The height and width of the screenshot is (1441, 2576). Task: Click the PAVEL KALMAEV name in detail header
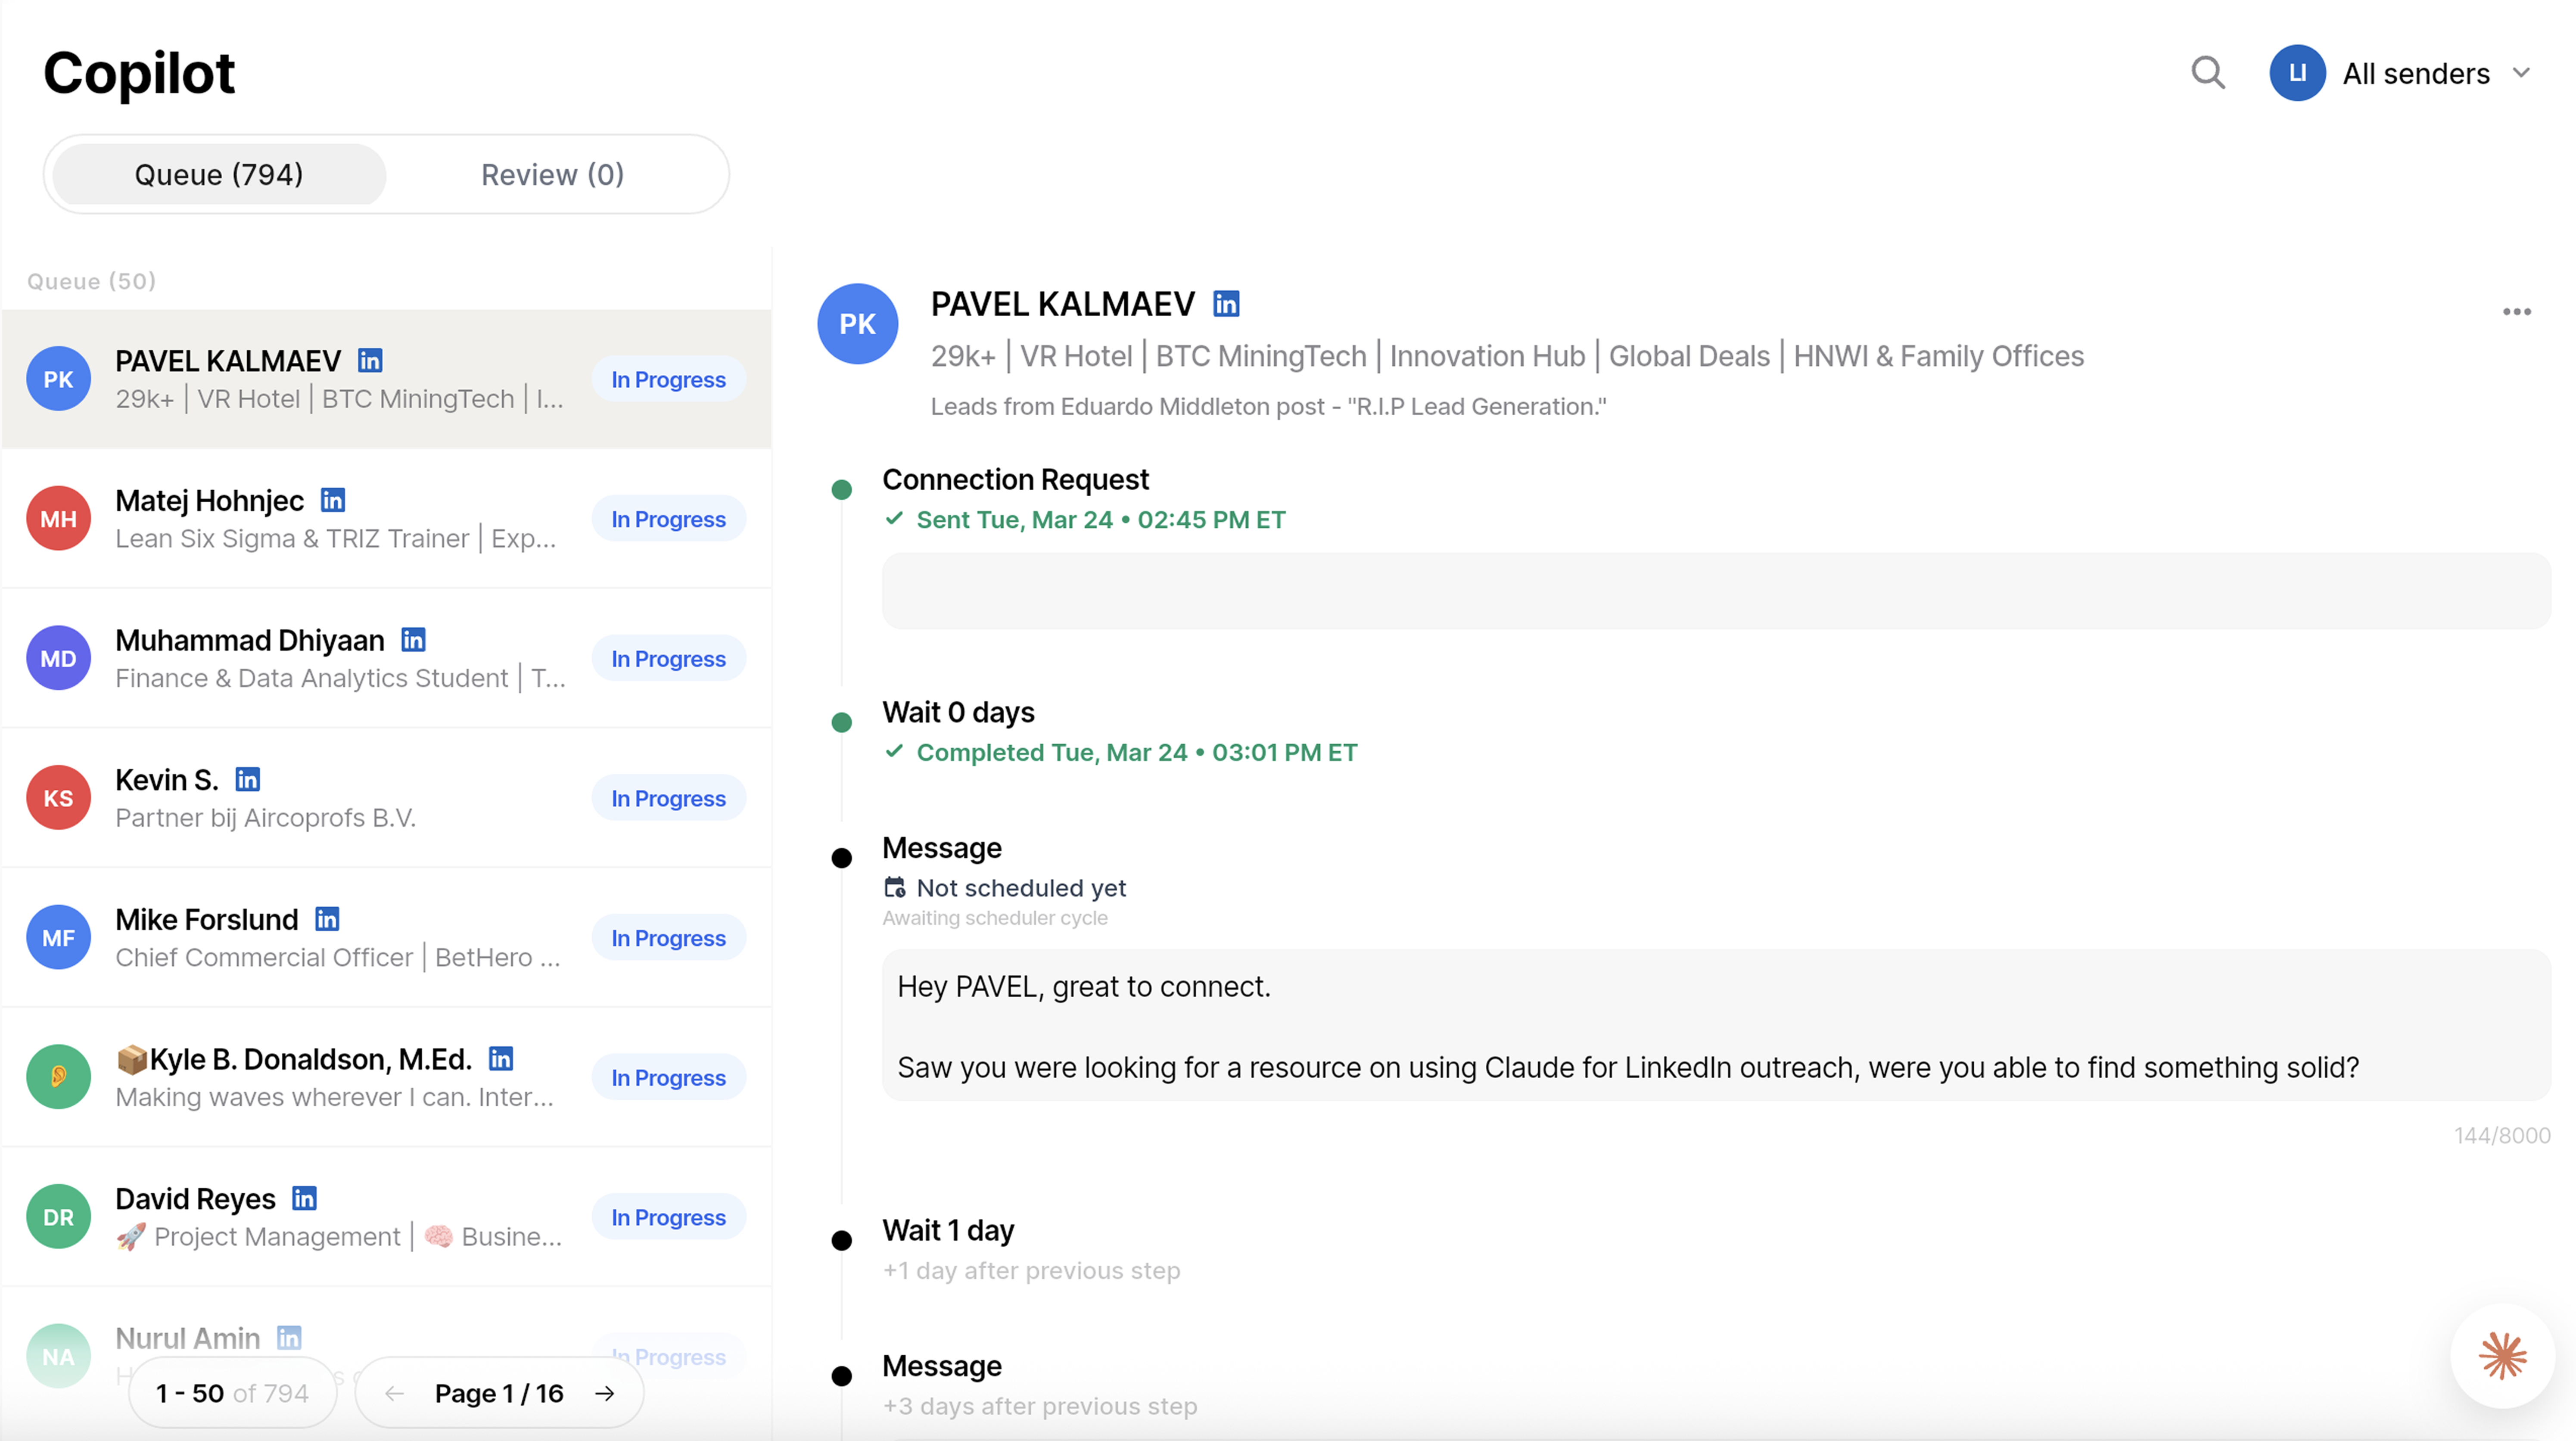pyautogui.click(x=1063, y=304)
